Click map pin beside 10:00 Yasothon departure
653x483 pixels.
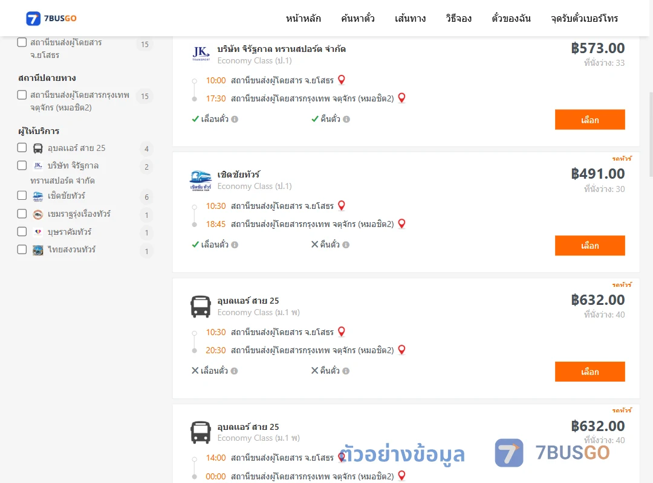click(342, 80)
